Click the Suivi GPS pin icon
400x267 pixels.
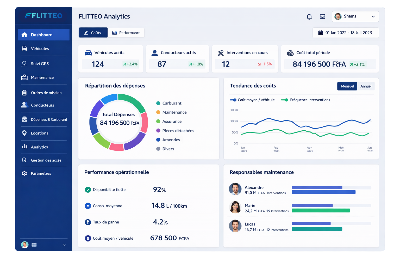[24, 63]
